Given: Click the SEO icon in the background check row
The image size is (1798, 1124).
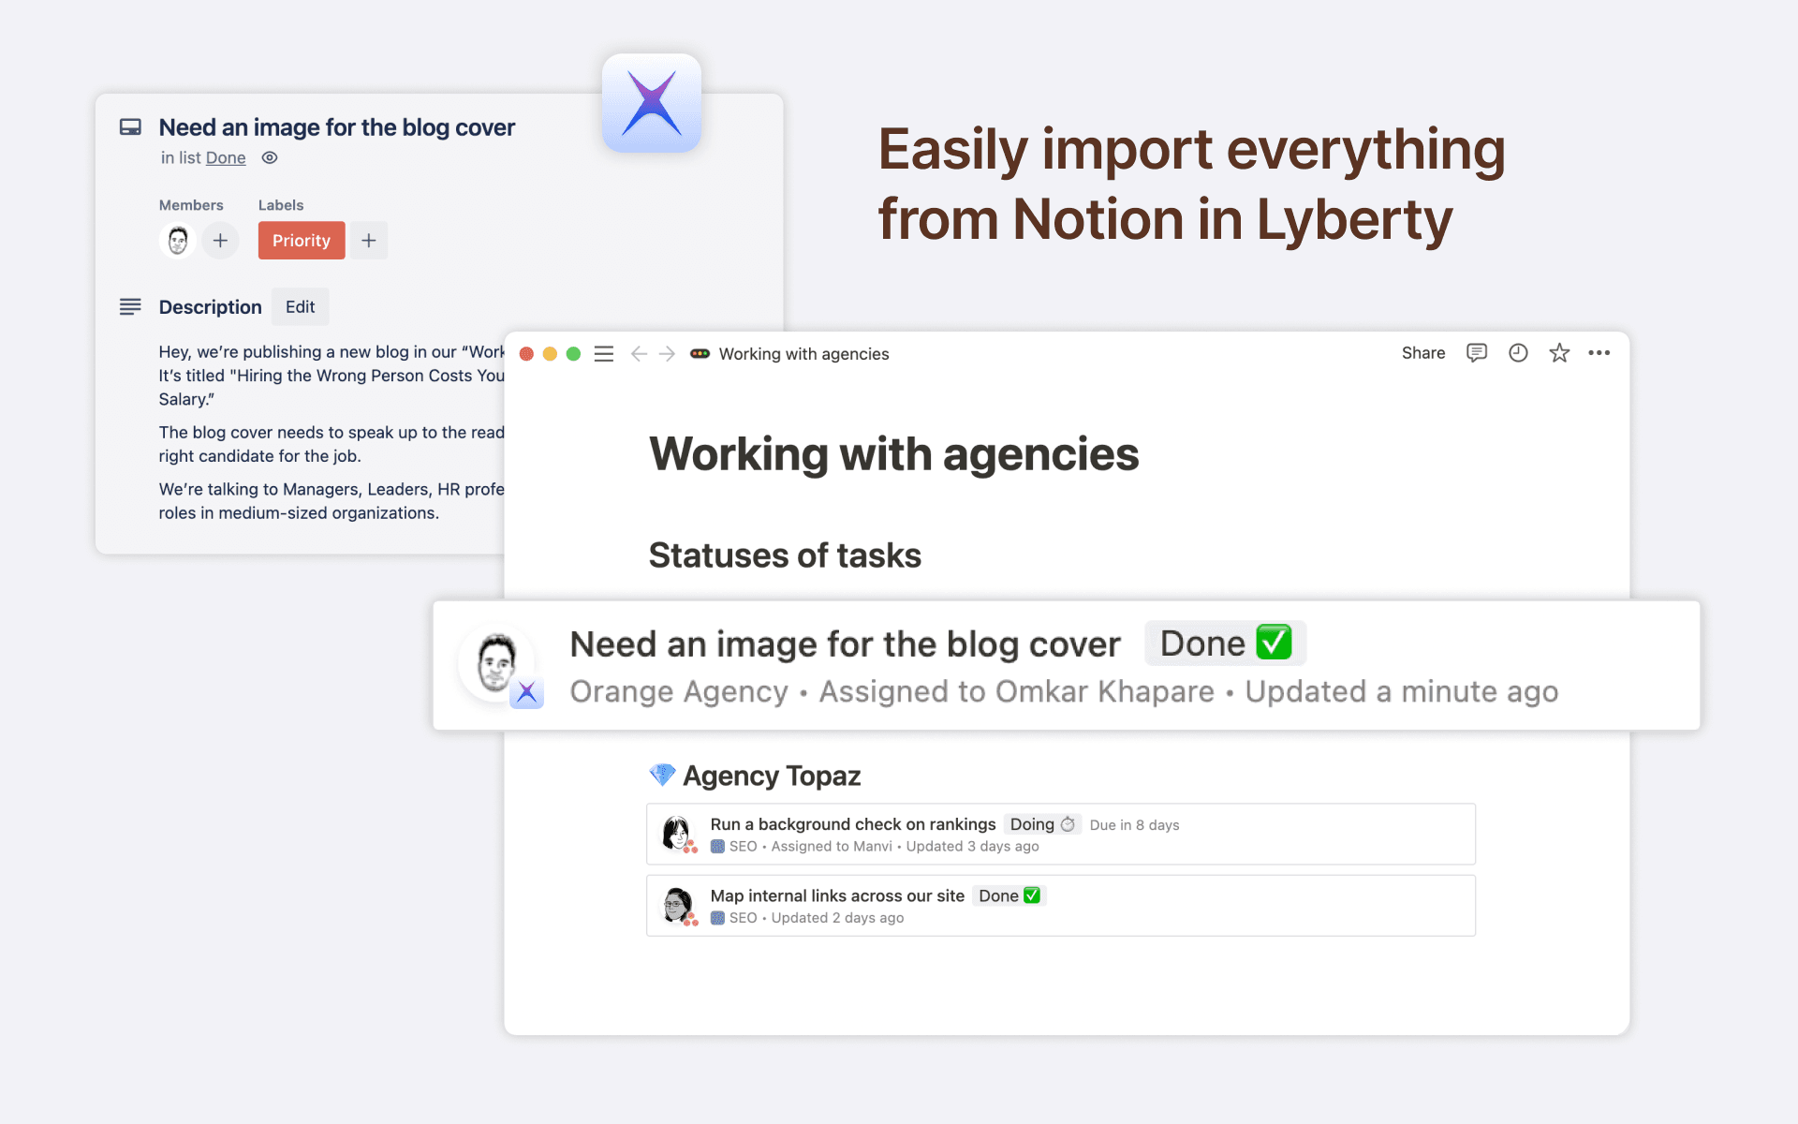Looking at the screenshot, I should coord(717,847).
